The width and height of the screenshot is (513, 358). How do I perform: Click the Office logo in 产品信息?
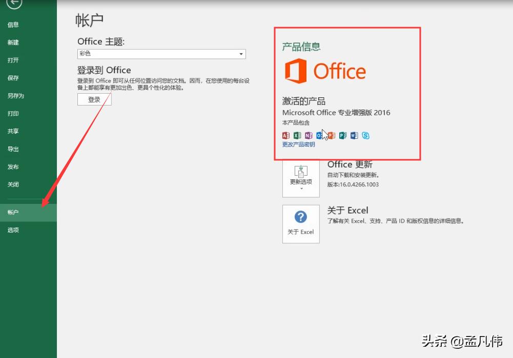point(324,71)
